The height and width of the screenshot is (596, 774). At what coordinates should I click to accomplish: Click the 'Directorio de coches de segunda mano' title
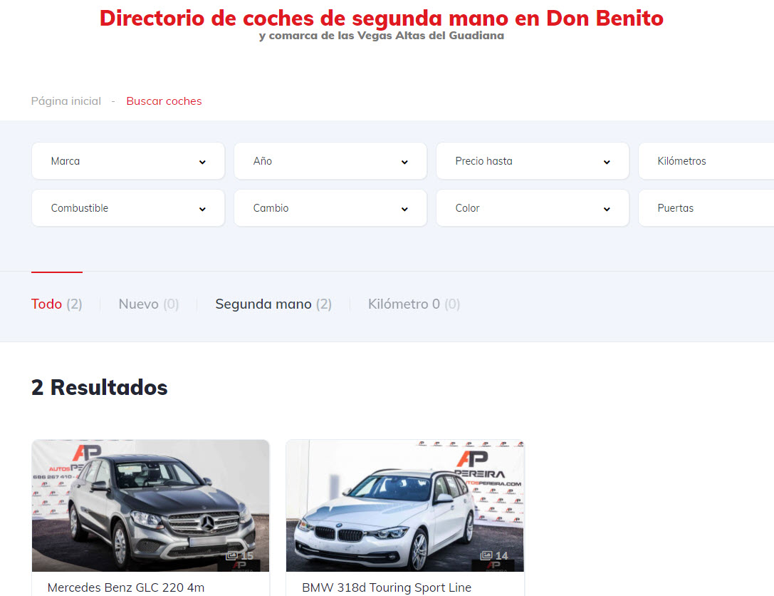[x=382, y=19]
